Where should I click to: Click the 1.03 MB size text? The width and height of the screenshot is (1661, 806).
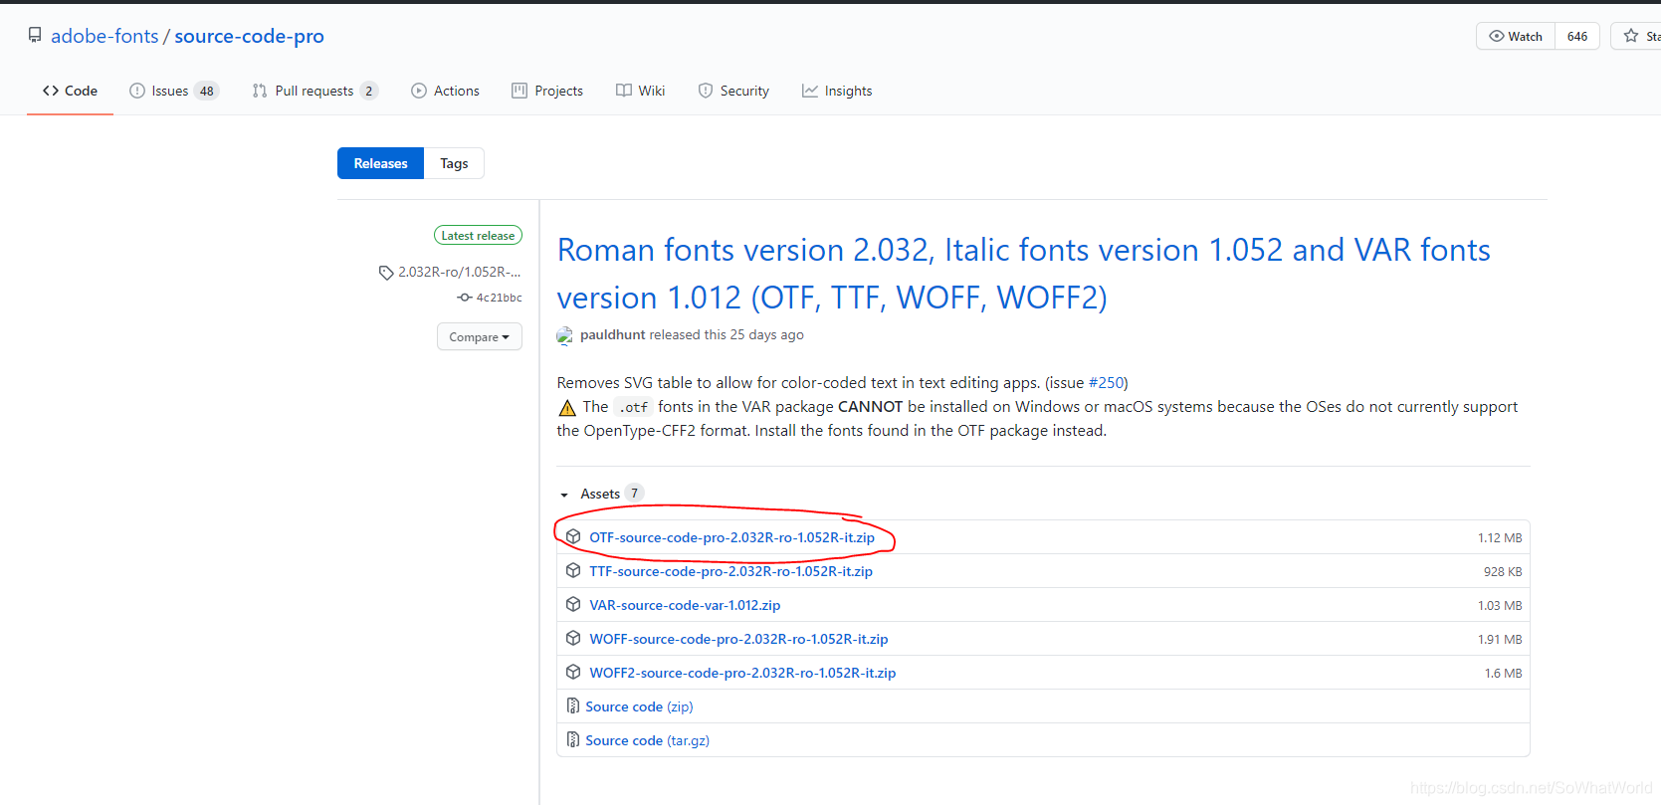pyautogui.click(x=1500, y=605)
